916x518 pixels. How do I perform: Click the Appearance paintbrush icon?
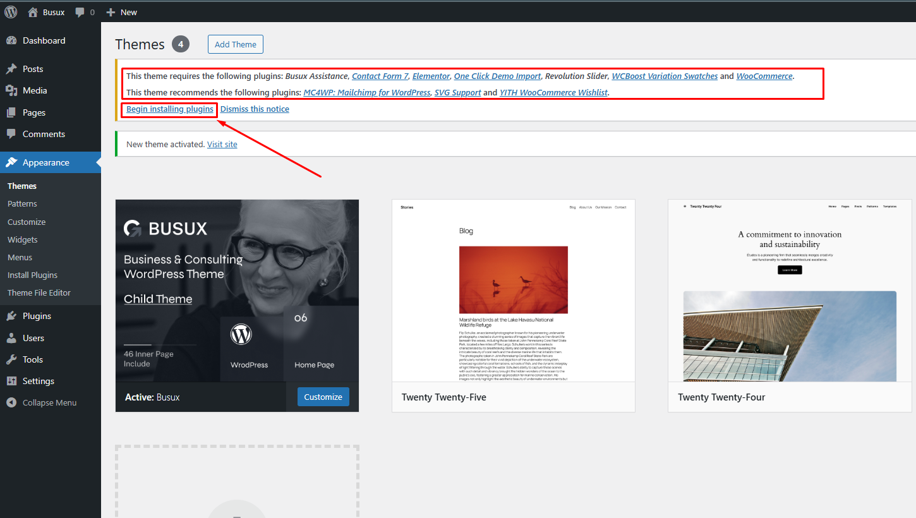pos(11,162)
